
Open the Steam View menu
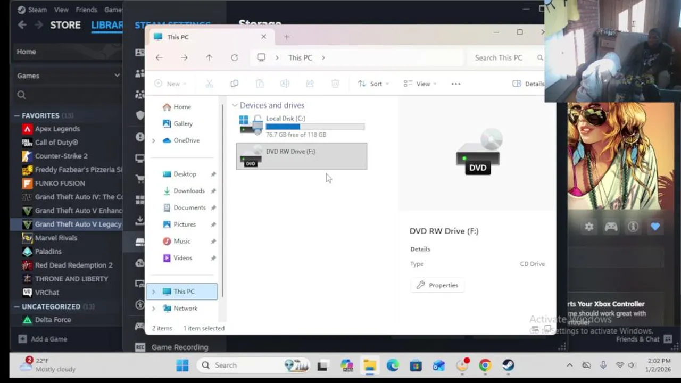pos(61,10)
